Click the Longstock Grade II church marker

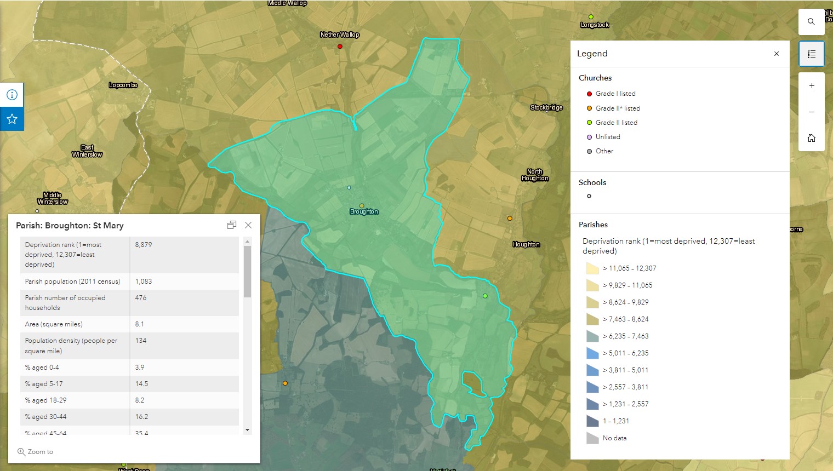pos(591,17)
